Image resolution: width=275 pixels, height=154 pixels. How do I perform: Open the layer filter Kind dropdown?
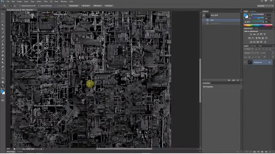(x=249, y=49)
